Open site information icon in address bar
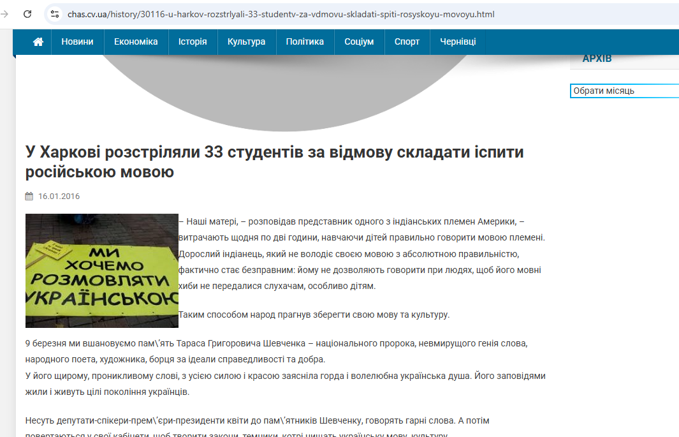The height and width of the screenshot is (437, 679). [x=55, y=14]
